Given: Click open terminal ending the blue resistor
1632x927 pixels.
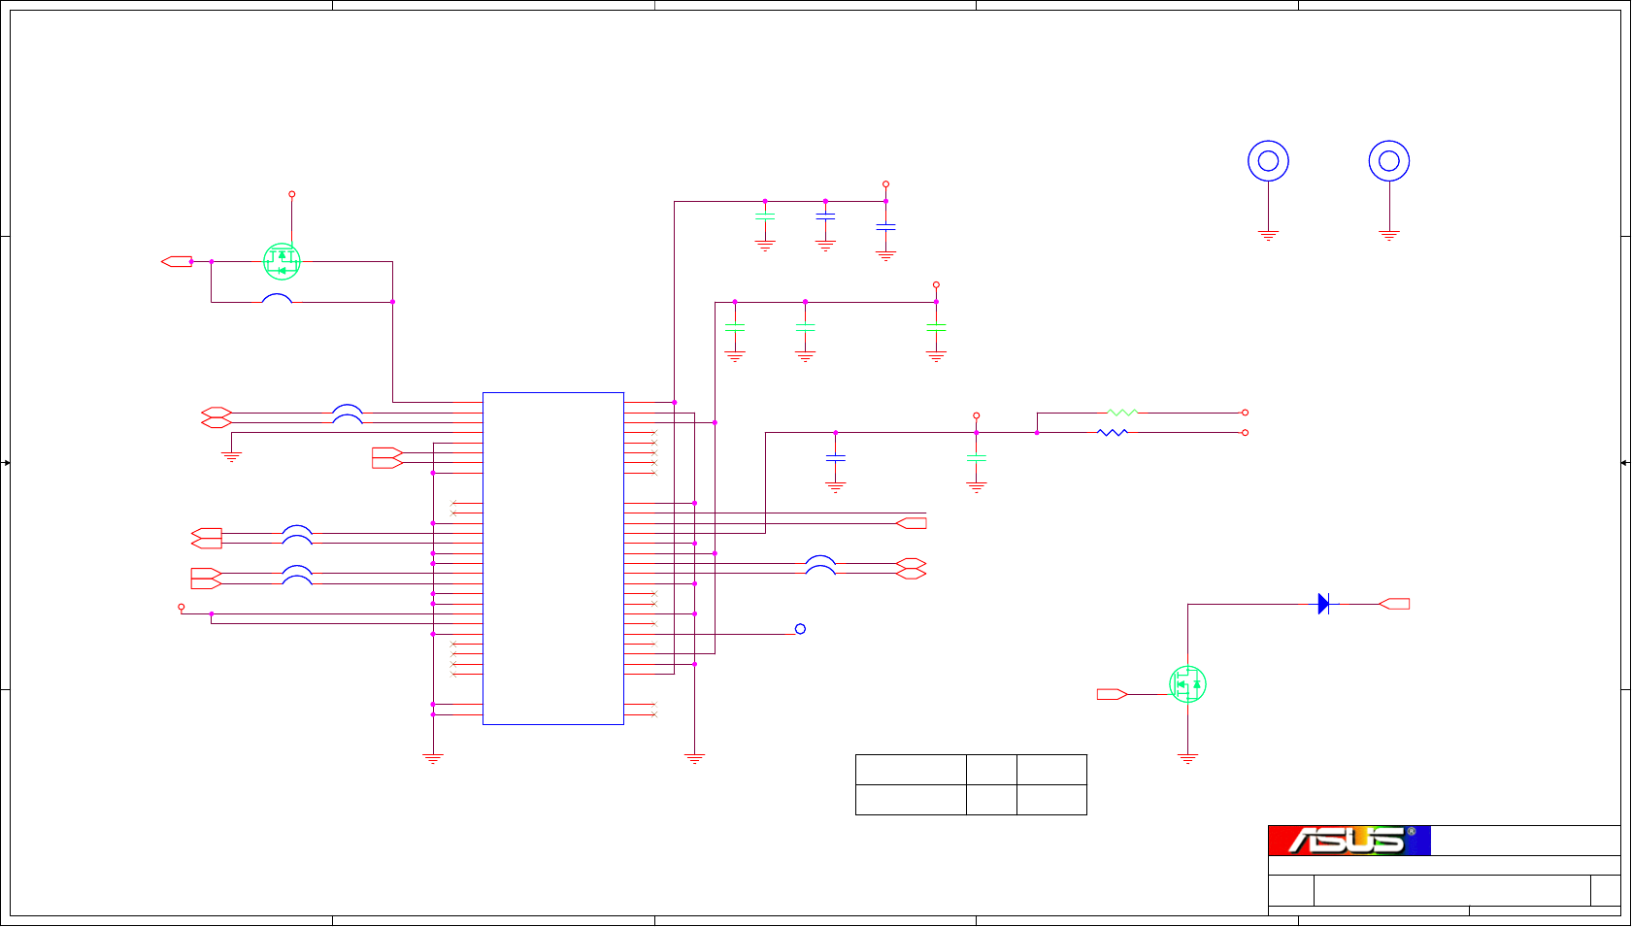Looking at the screenshot, I should [1245, 433].
